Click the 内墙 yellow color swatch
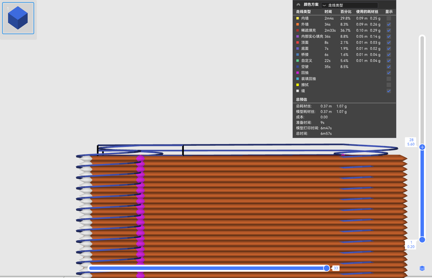 coord(298,18)
